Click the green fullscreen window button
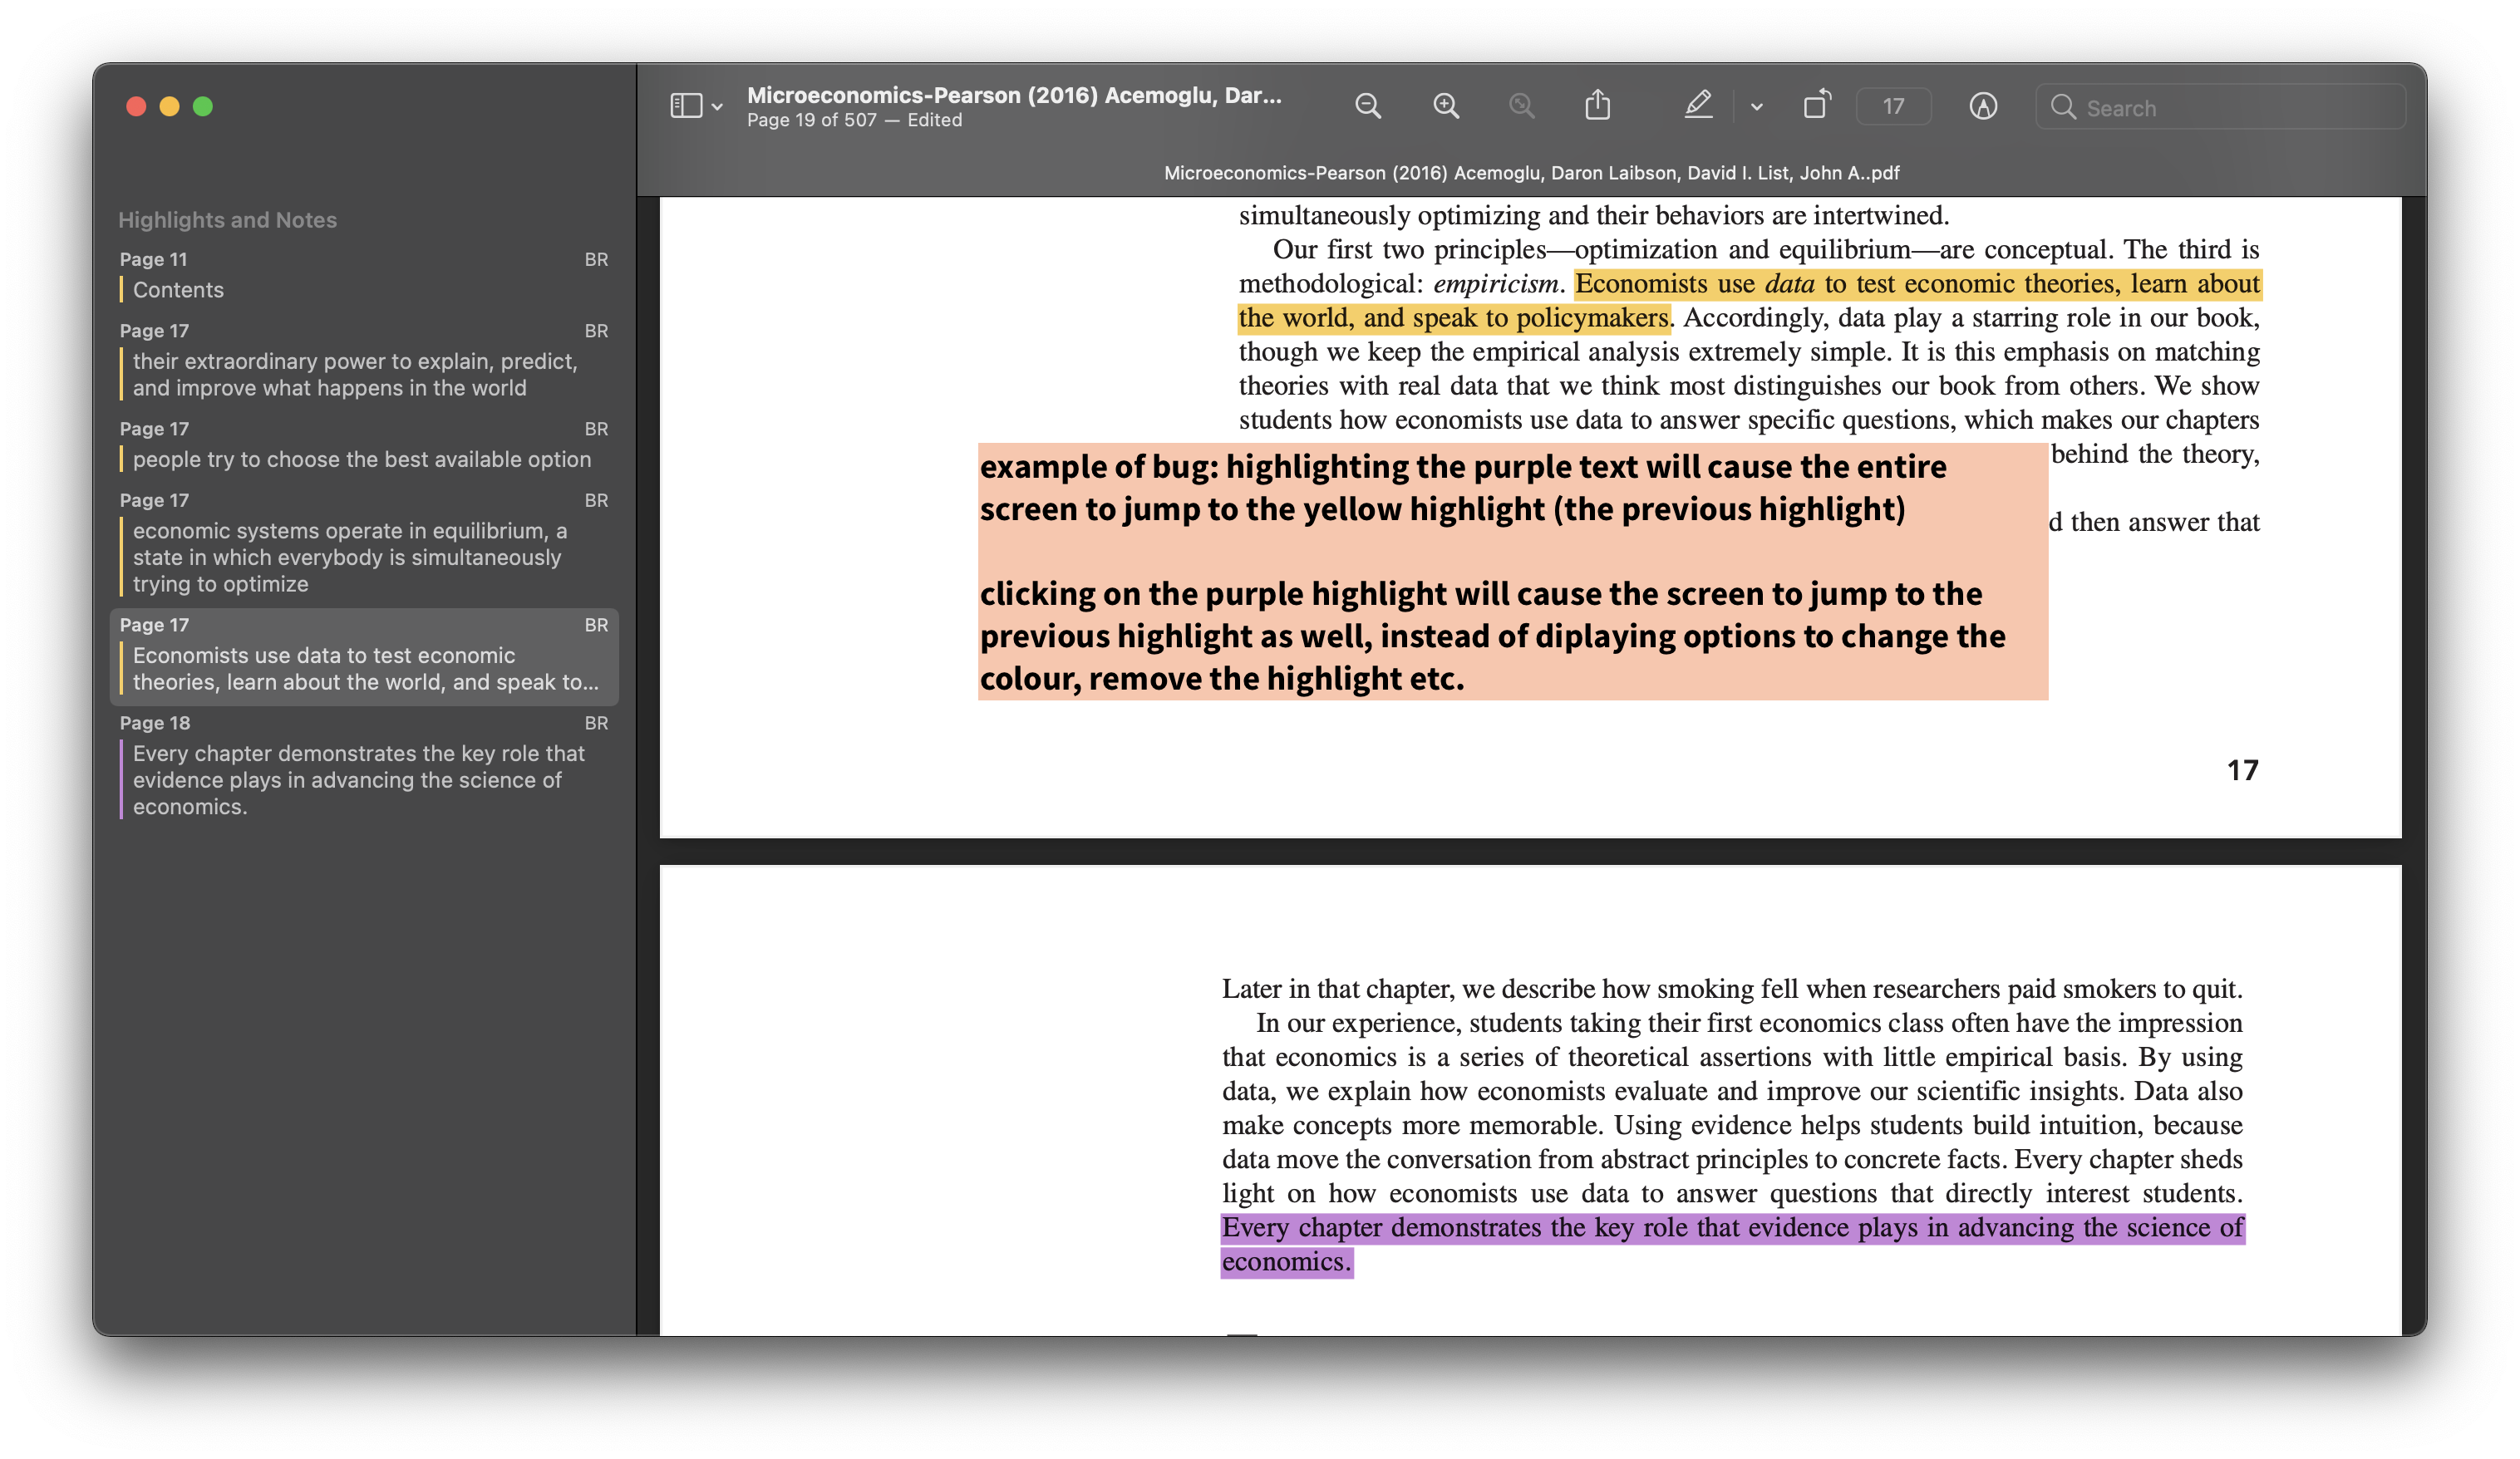The width and height of the screenshot is (2520, 1459). 203,106
